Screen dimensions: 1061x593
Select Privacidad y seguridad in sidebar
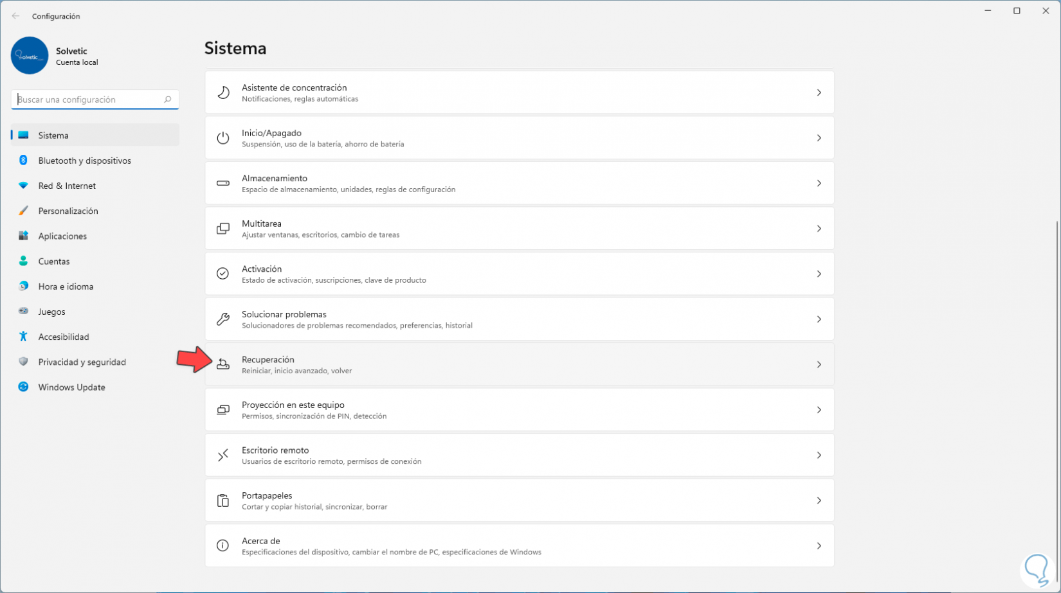click(x=82, y=362)
